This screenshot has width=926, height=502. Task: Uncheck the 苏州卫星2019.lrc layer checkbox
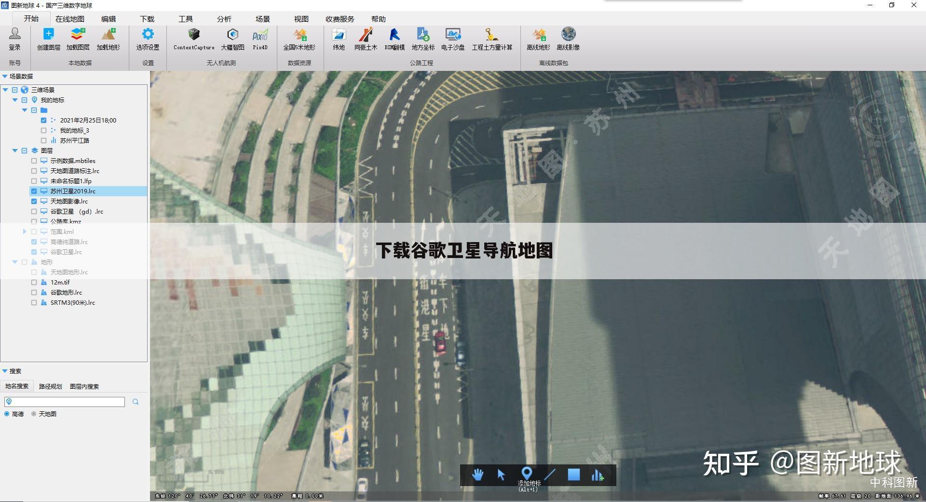click(x=34, y=191)
